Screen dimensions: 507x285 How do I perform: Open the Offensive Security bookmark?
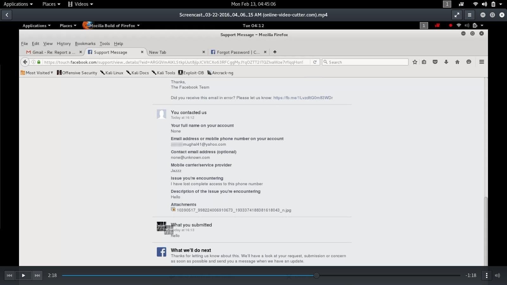(77, 73)
